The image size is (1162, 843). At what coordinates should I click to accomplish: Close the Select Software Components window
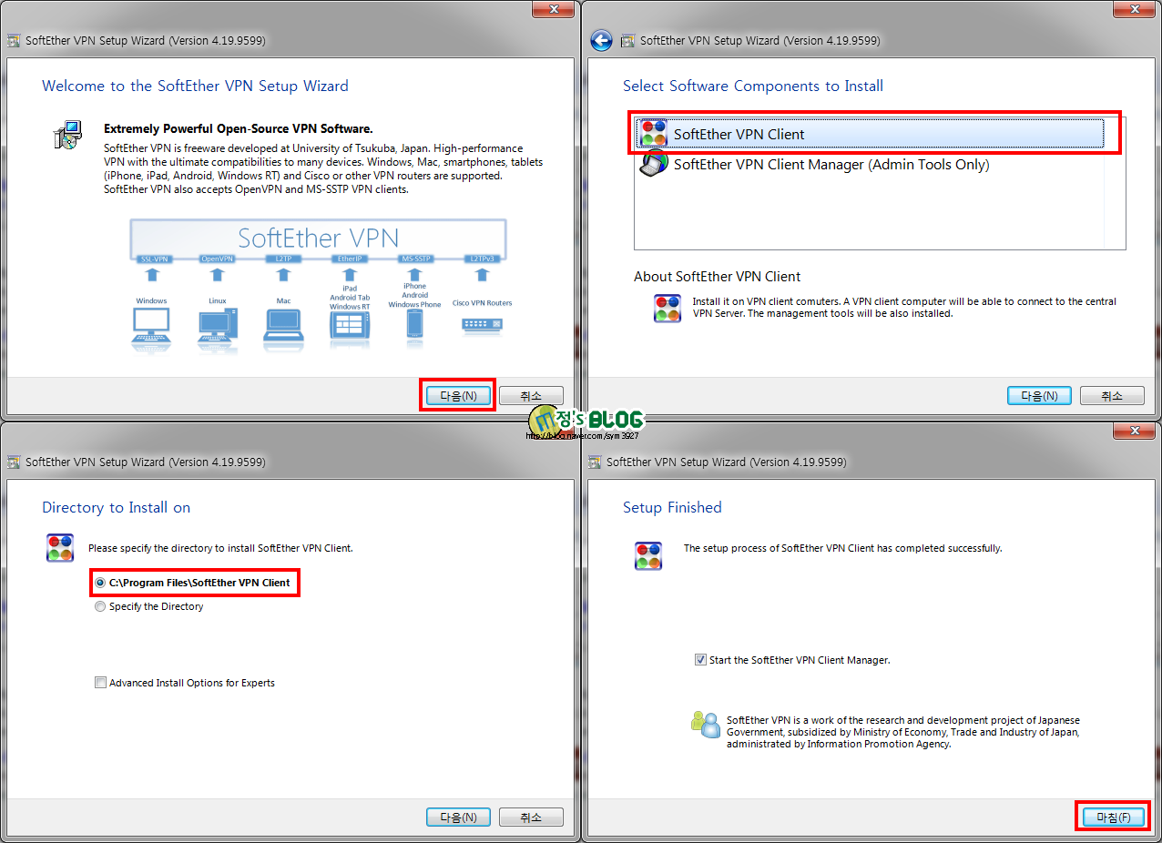[1133, 8]
